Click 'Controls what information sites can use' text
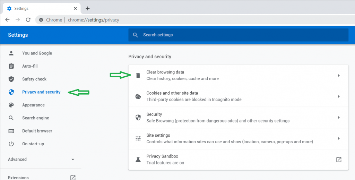The height and width of the screenshot is (180, 355). click(x=230, y=142)
